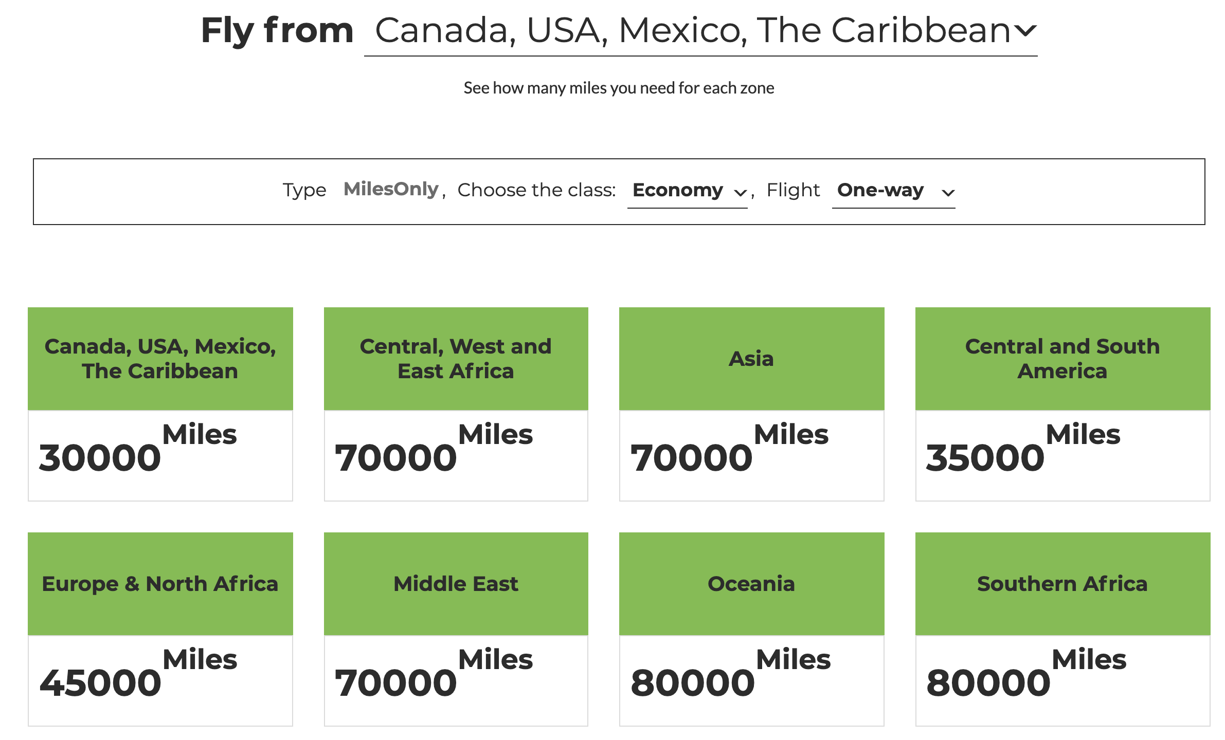Image resolution: width=1225 pixels, height=740 pixels.
Task: Select the Europe & North Africa card
Action: 160,584
